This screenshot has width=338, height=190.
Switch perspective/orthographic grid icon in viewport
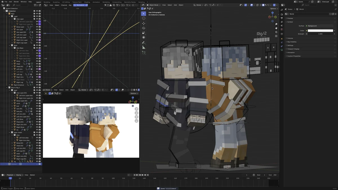(276, 36)
